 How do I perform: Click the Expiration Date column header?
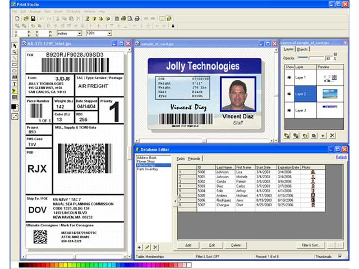click(x=288, y=167)
